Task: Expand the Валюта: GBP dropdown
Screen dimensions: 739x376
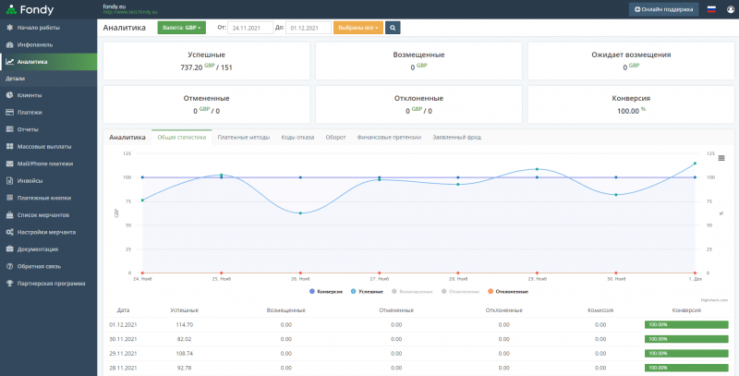Action: [181, 28]
